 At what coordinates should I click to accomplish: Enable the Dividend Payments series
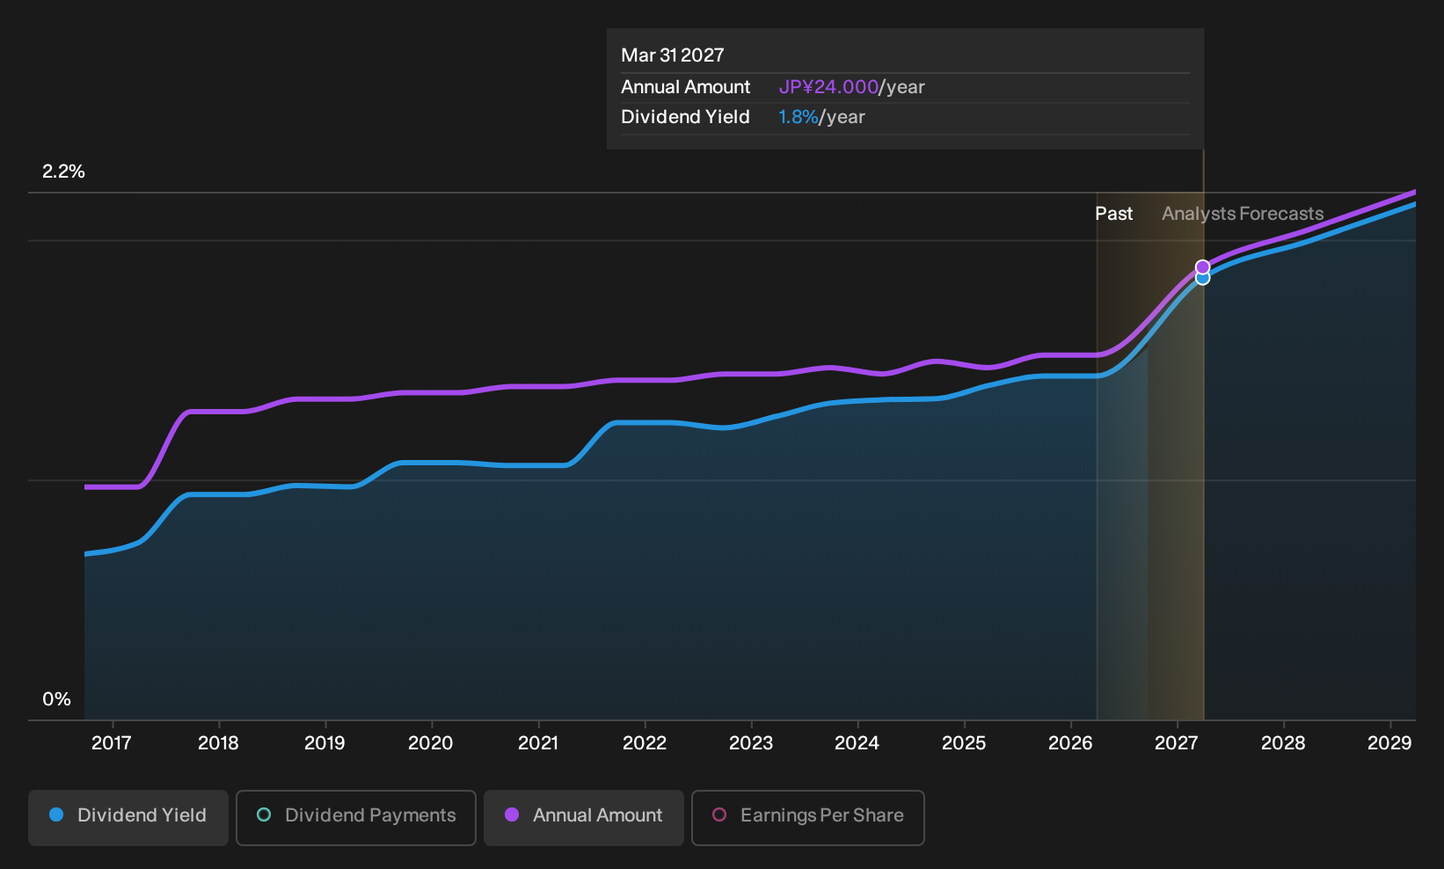coord(356,817)
